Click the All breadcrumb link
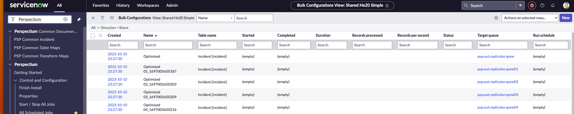The height and width of the screenshot is (114, 574). [x=93, y=28]
